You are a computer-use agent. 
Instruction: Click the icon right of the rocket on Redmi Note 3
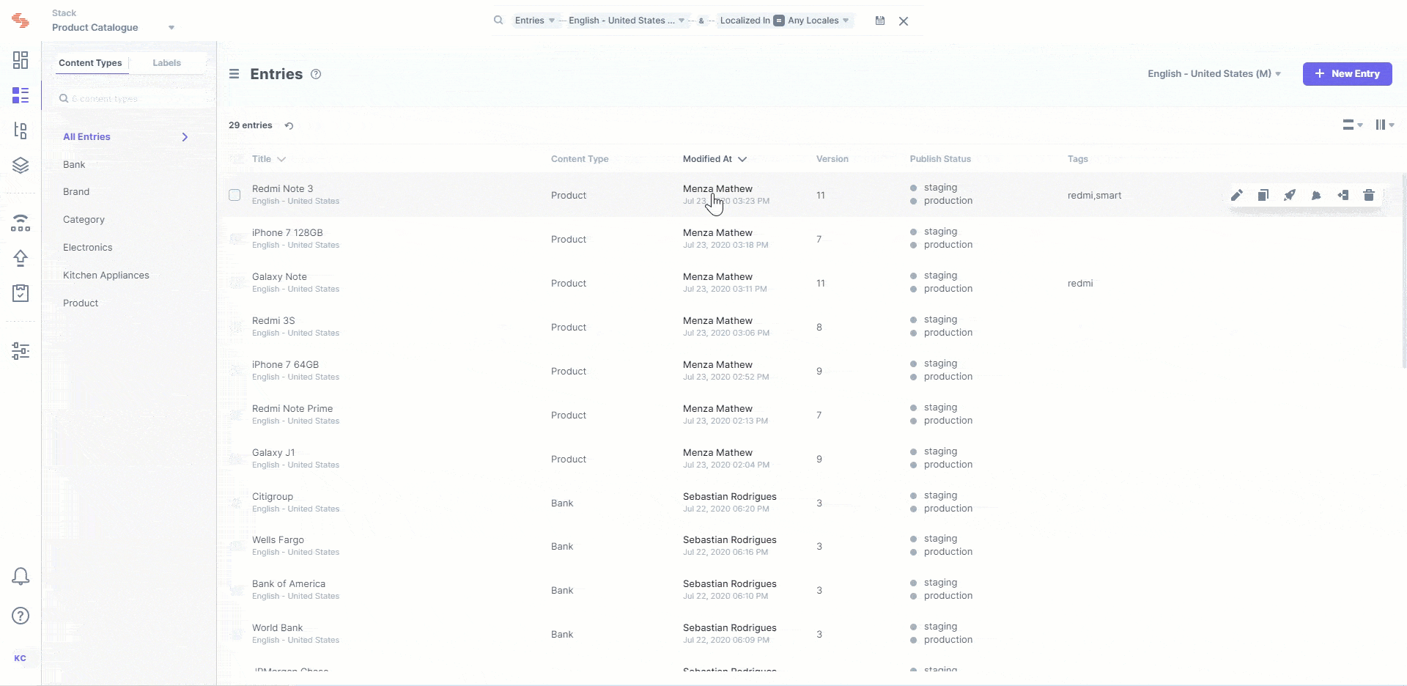(x=1316, y=195)
